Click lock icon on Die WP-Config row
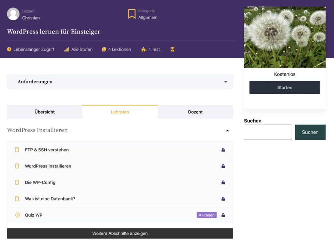Image resolution: width=334 pixels, height=243 pixels. click(x=223, y=182)
